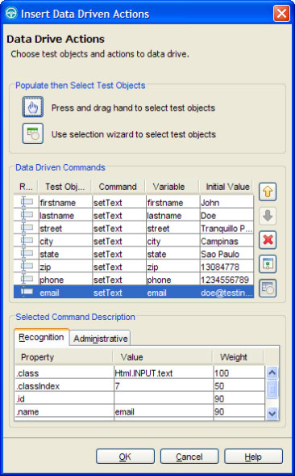Select the lastname row in commands table
Screen dimensions: 295x476
point(134,216)
